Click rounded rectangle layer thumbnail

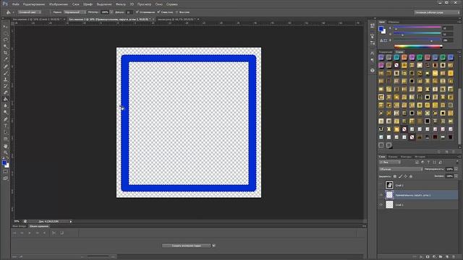[389, 195]
